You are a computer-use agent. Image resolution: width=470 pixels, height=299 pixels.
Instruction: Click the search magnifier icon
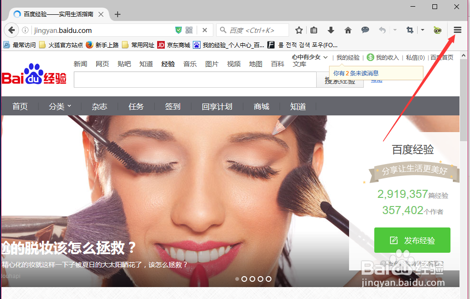coord(223,30)
